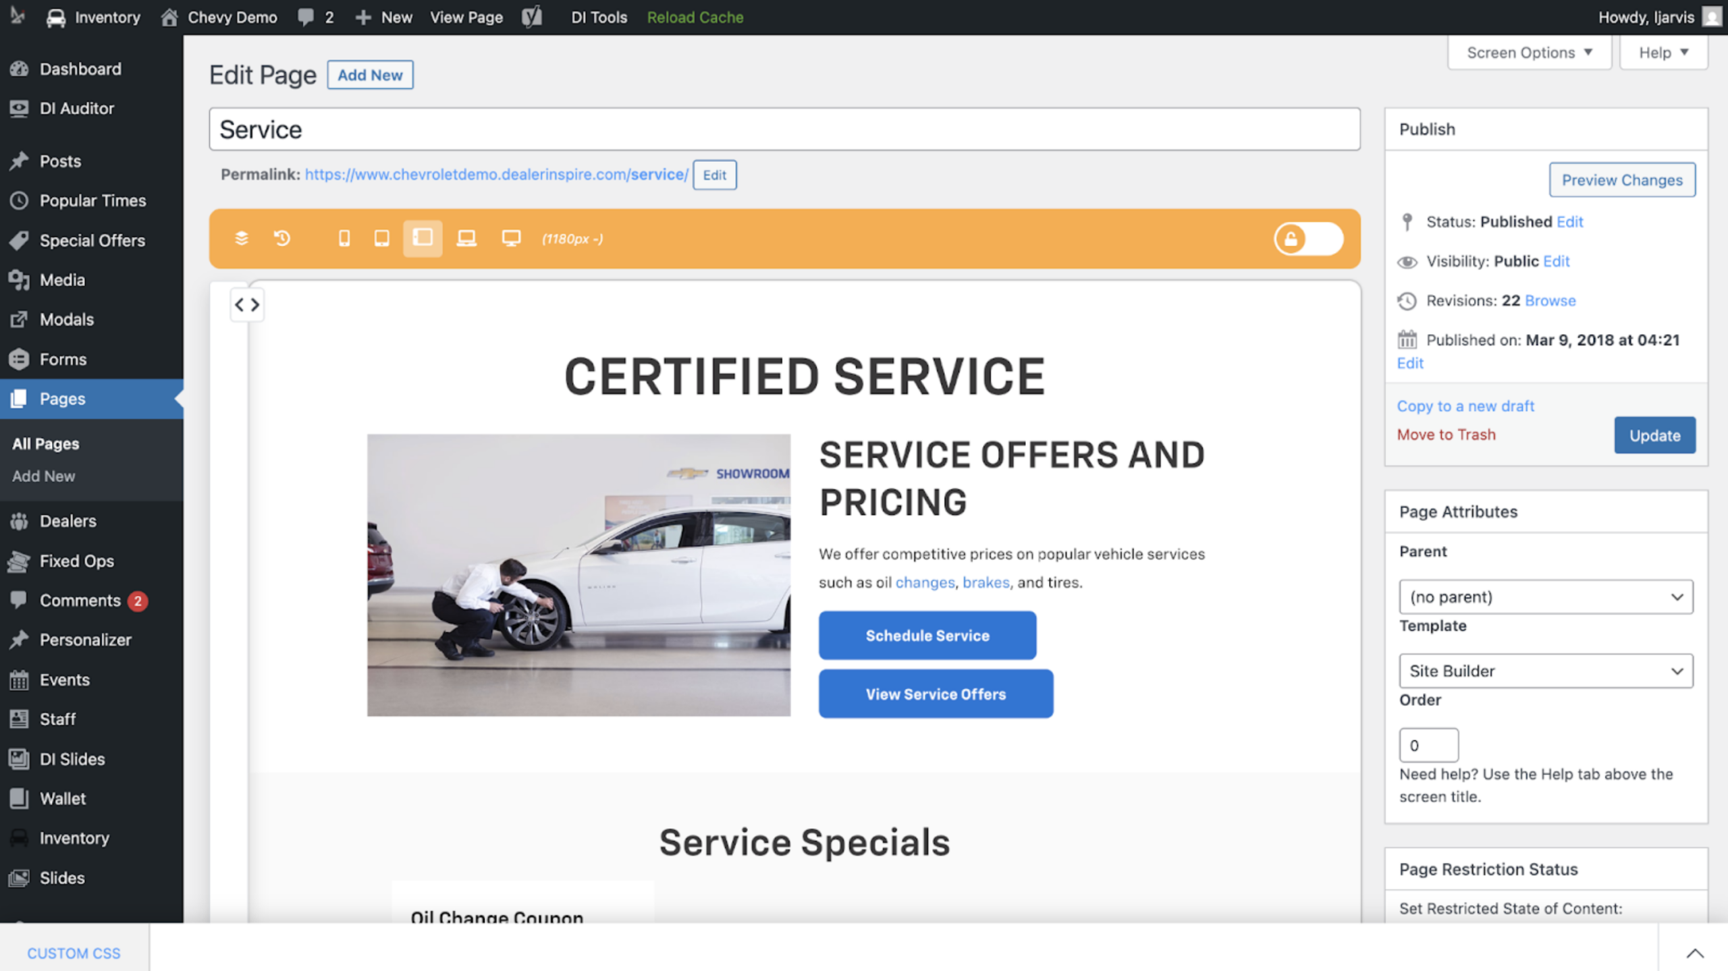Open the code view brackets icon
The image size is (1728, 971).
tap(247, 305)
